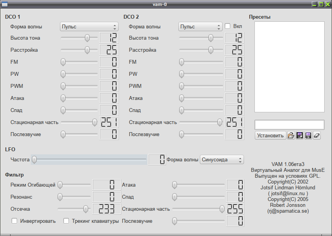Click Фильтр Стационарная часть slider handle
This screenshot has height=236, width=332.
(x=222, y=209)
